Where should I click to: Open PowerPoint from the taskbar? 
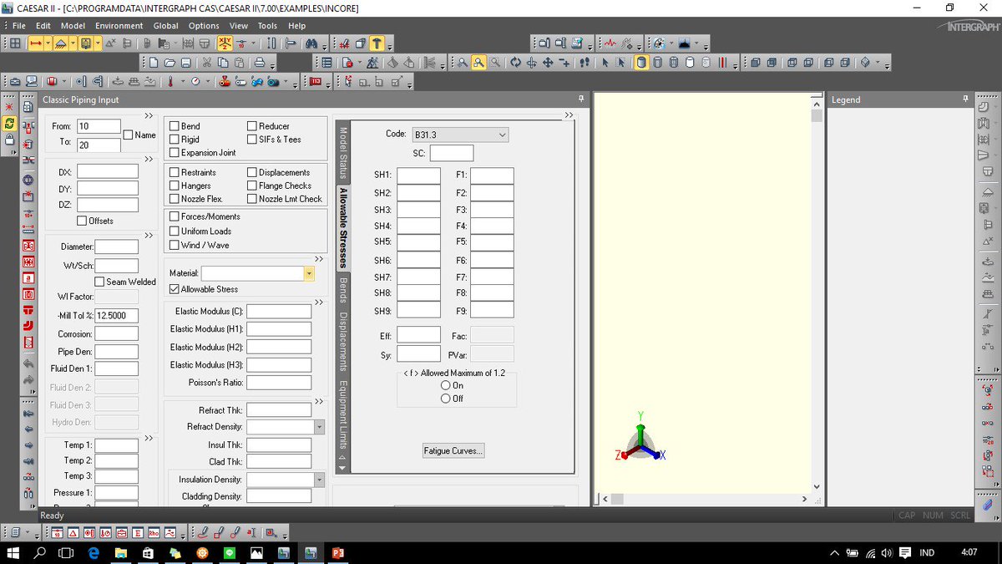[x=338, y=553]
